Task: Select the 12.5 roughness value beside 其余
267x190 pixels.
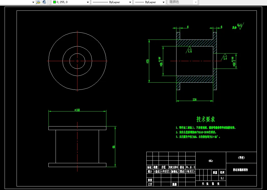Action: (x=239, y=25)
